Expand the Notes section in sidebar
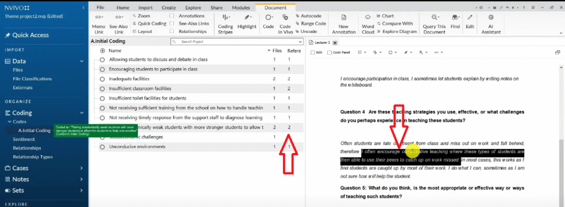Image resolution: width=565 pixels, height=207 pixels. 82,179
